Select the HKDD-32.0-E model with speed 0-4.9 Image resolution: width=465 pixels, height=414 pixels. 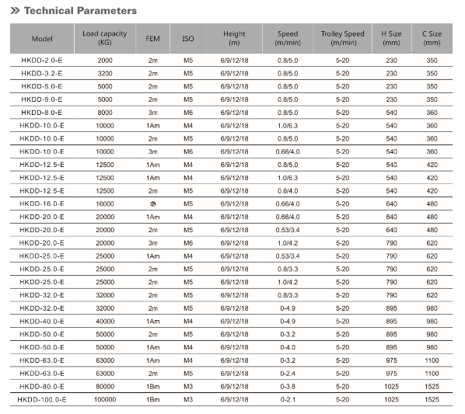(x=42, y=308)
